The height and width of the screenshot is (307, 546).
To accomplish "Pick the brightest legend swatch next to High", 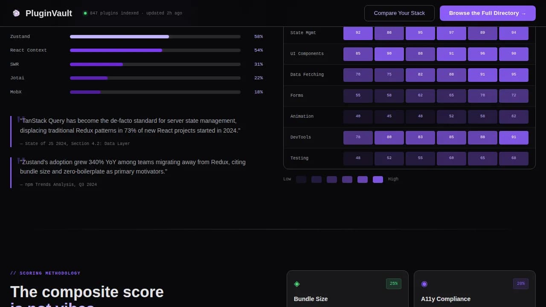I will point(378,180).
